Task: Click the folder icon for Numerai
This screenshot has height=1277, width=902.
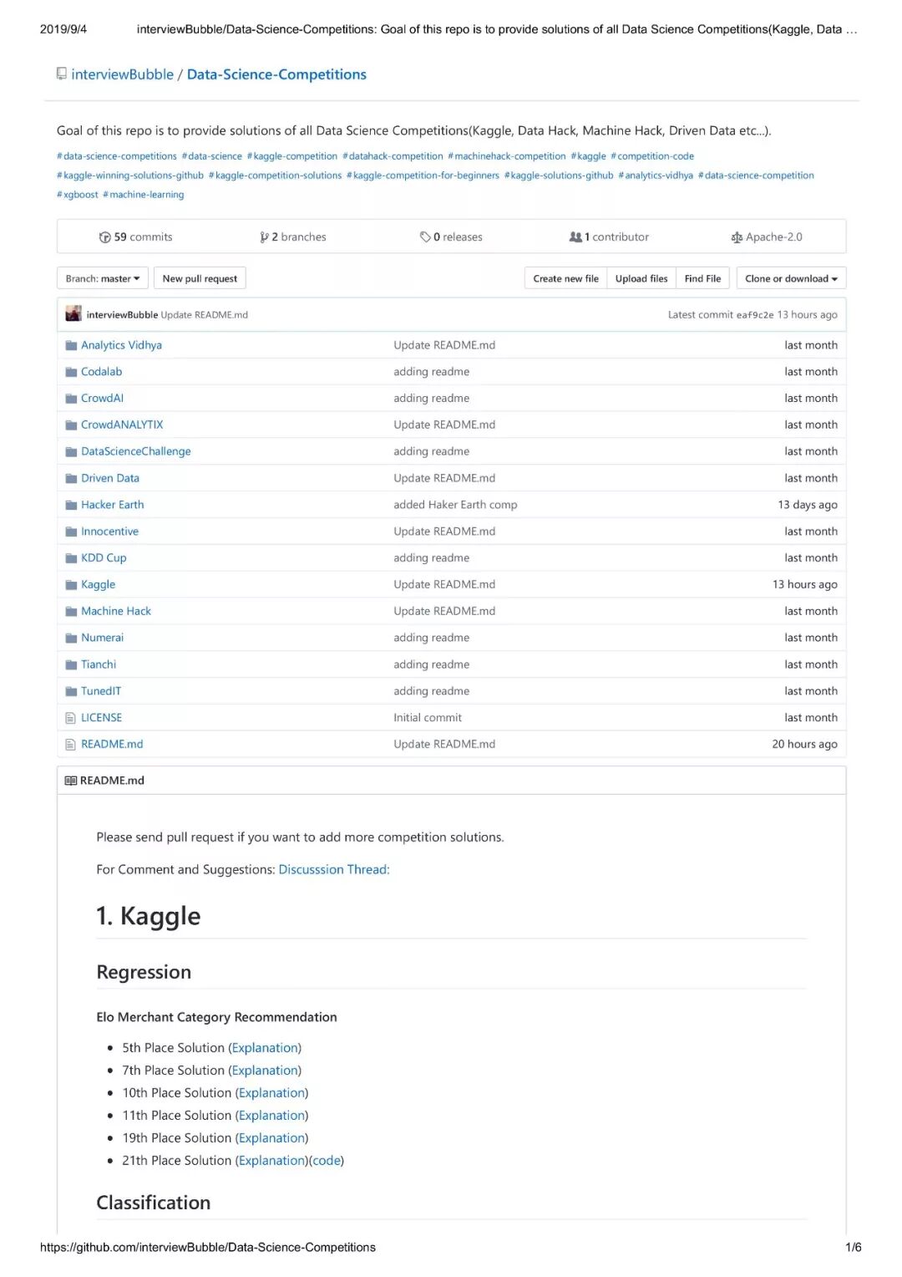Action: [71, 638]
